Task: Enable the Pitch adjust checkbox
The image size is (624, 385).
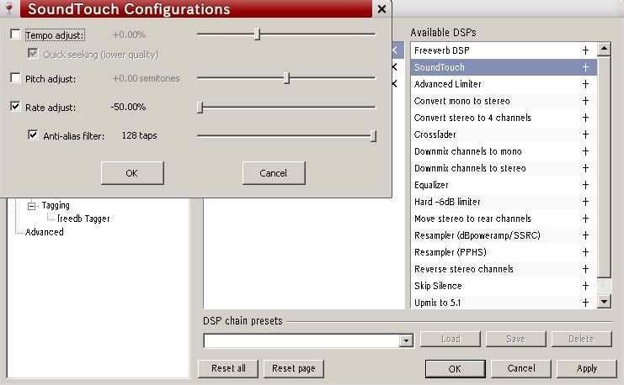Action: [x=15, y=78]
